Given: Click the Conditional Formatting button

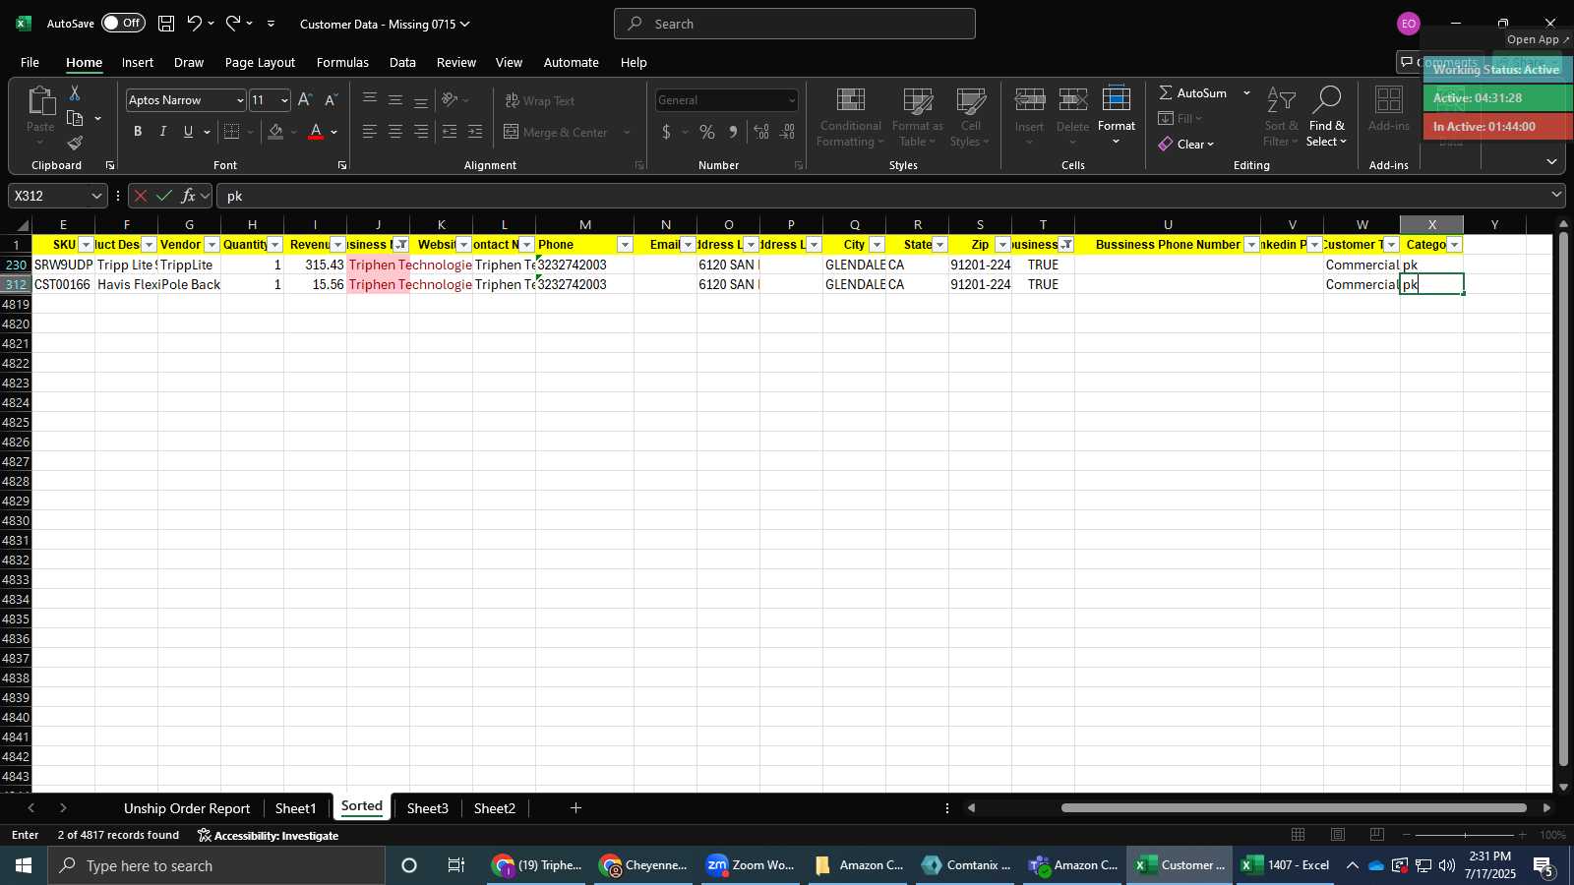Looking at the screenshot, I should 851,116.
